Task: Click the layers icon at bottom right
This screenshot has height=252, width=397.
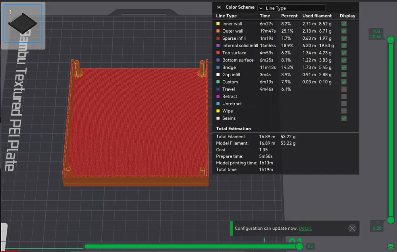Action: click(x=391, y=246)
